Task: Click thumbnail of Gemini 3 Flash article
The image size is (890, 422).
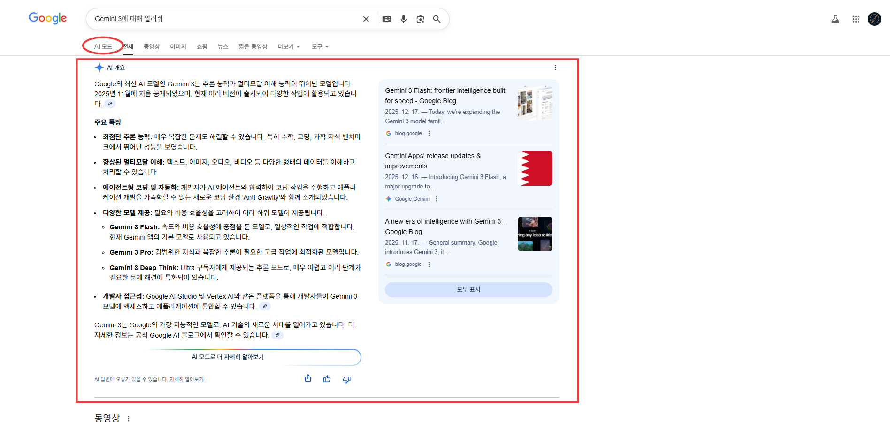Action: pos(535,103)
